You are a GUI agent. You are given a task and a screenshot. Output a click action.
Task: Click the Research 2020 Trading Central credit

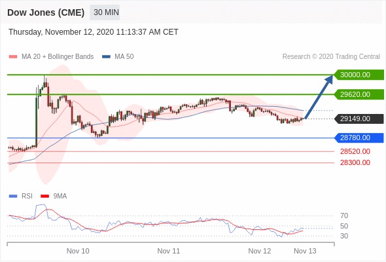click(331, 57)
